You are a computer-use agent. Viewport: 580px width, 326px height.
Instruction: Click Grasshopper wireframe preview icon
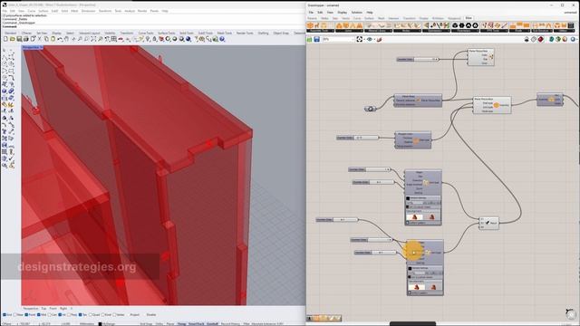coord(534,39)
